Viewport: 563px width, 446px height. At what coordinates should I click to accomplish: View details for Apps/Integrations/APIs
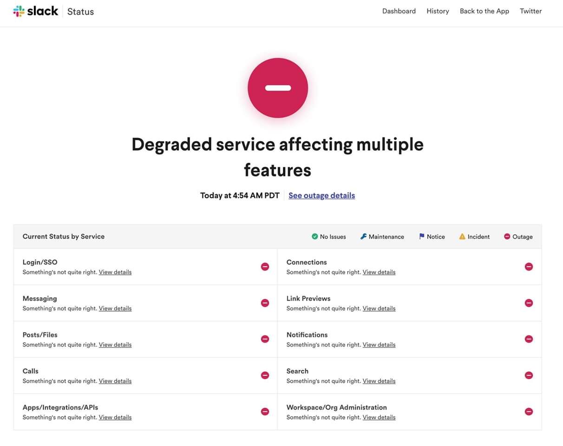115,417
